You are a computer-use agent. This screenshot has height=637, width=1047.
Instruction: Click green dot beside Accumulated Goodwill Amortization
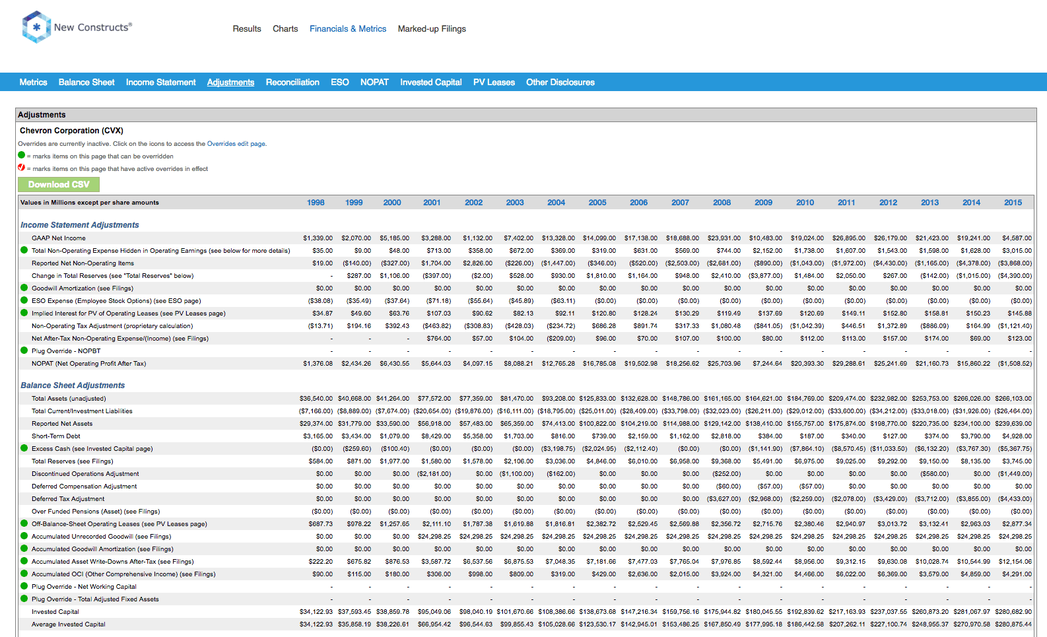24,549
